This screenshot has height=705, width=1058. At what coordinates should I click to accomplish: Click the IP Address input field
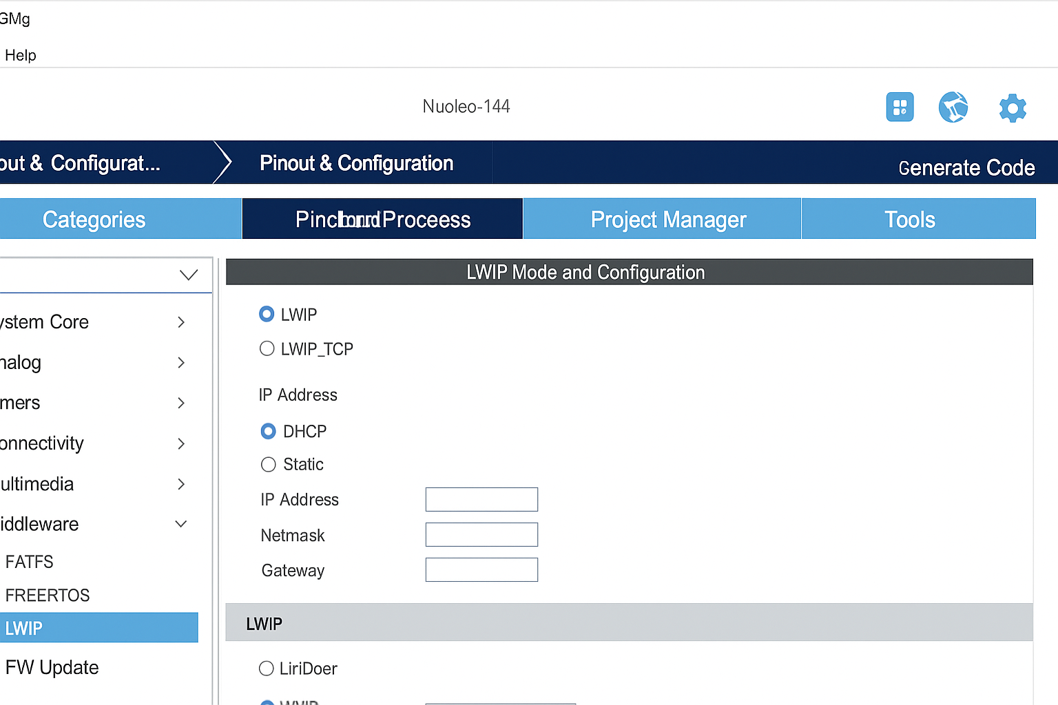click(x=481, y=499)
